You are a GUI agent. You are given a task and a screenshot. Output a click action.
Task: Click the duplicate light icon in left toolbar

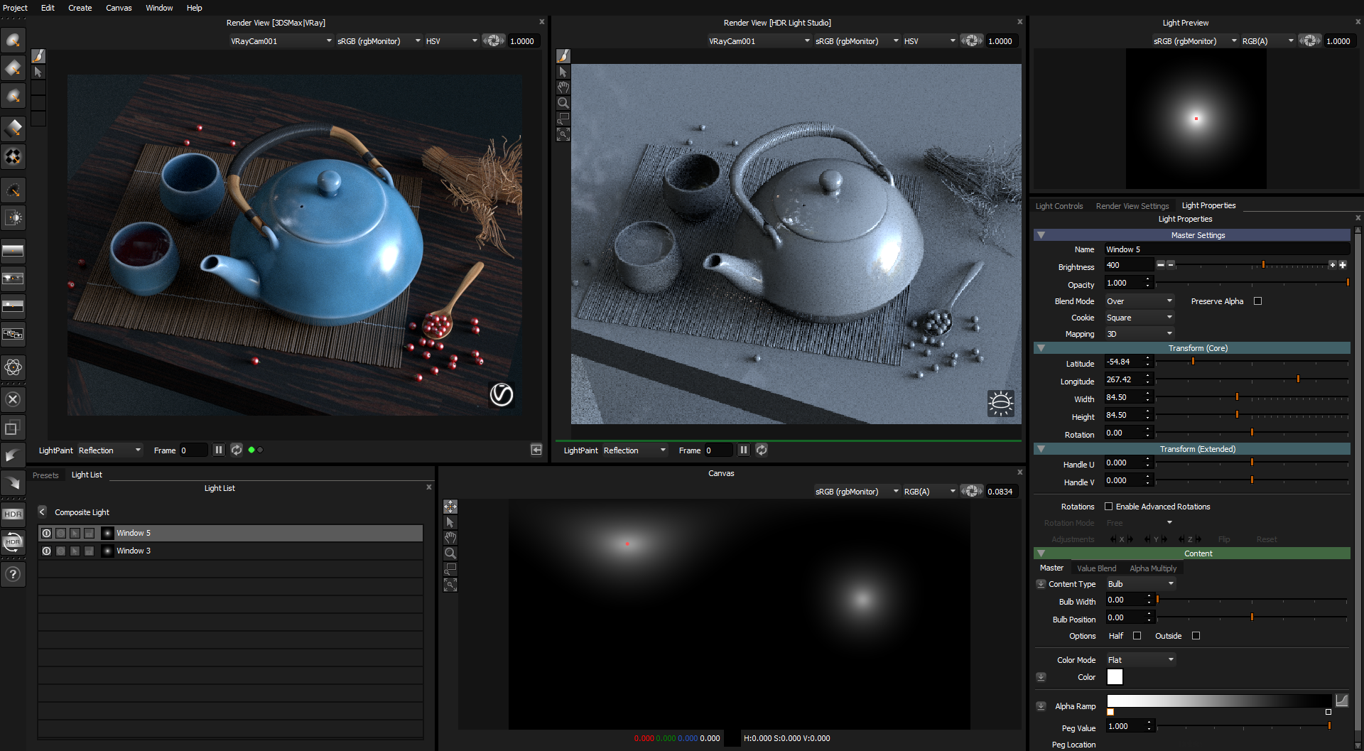13,428
